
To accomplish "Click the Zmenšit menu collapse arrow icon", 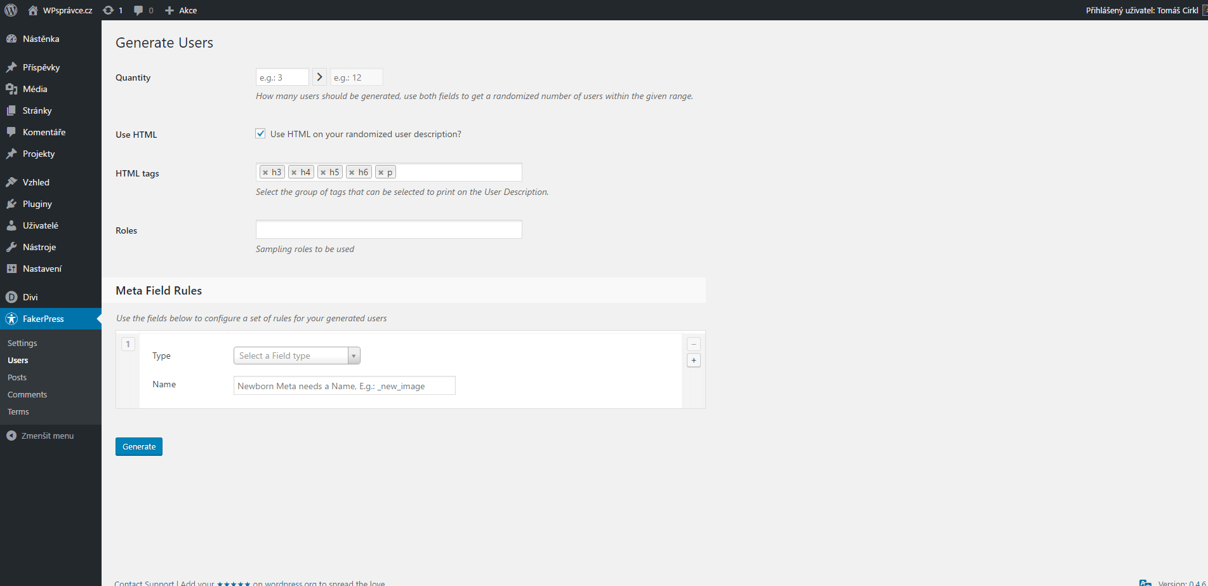I will [x=11, y=436].
